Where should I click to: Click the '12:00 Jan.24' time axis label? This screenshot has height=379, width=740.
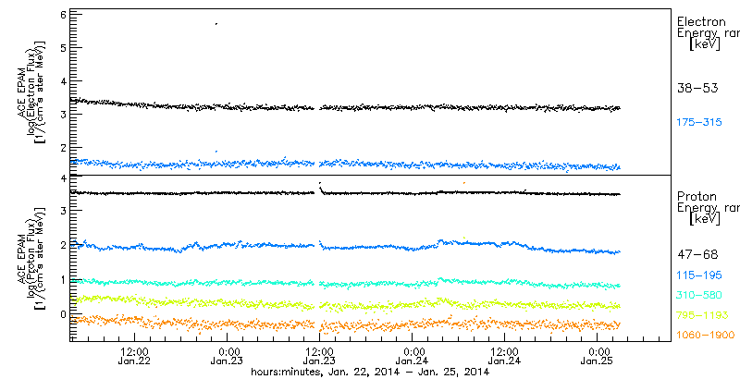(504, 356)
